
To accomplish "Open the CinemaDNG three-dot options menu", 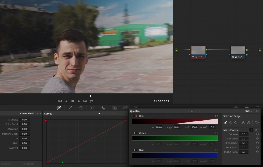I will click(39, 113).
